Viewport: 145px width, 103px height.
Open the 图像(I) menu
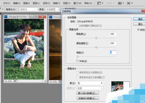[x=26, y=3]
